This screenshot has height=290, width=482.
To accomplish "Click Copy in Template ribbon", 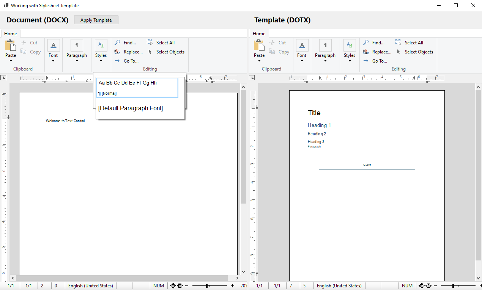I will (279, 52).
